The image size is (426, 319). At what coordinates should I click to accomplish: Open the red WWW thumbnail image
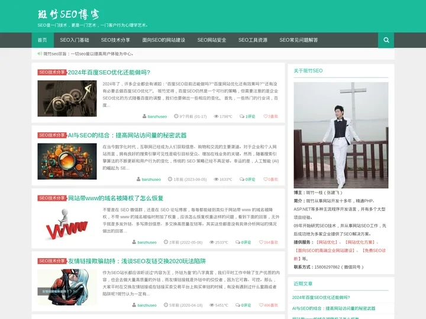click(67, 224)
